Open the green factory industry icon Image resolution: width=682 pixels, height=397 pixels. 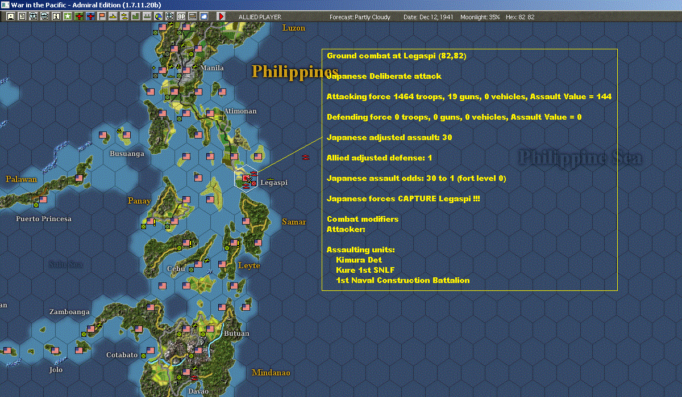(136, 17)
